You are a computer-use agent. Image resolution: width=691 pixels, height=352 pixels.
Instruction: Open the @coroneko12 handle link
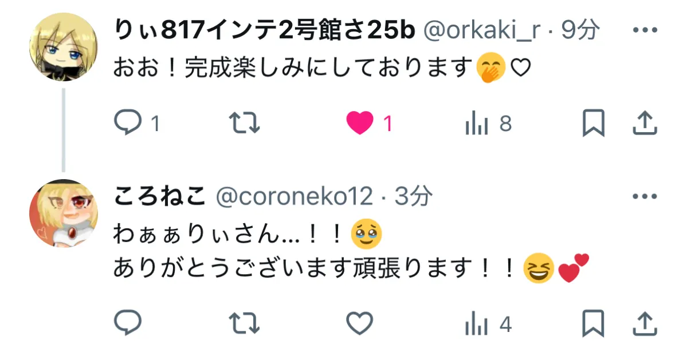tap(294, 197)
